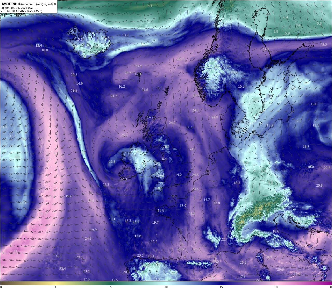Click the 24.7 value label
Screen dimensions: 332x289
(x=128, y=73)
